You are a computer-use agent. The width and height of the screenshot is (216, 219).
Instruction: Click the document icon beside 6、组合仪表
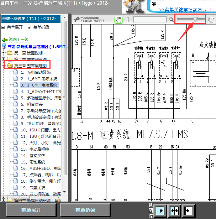(16, 104)
